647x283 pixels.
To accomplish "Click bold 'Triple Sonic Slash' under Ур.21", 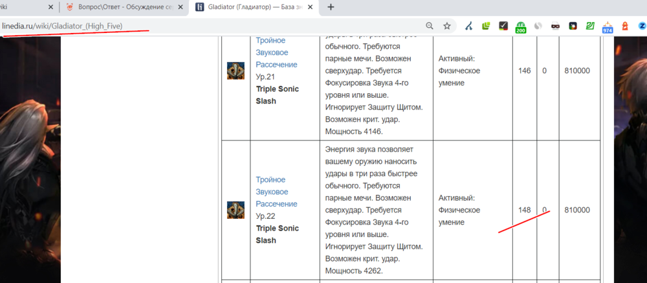I will 278,95.
